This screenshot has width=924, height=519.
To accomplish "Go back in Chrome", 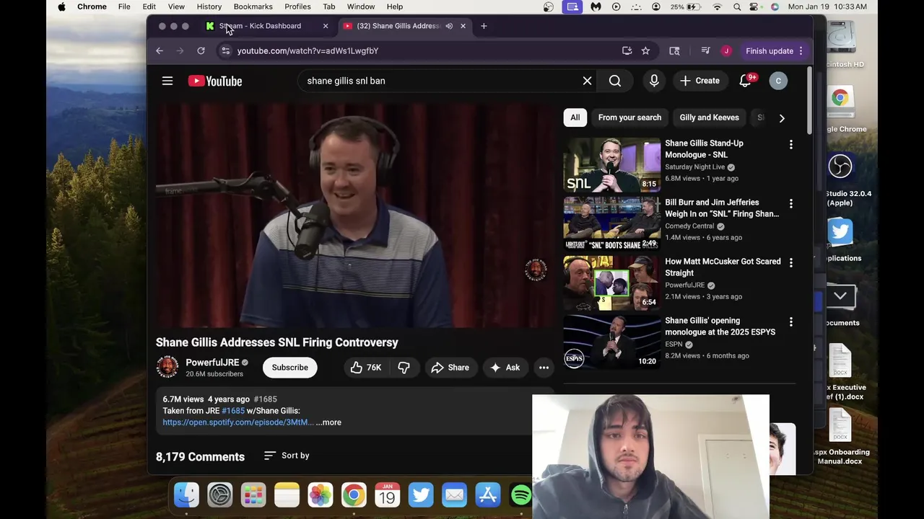I will (x=160, y=50).
